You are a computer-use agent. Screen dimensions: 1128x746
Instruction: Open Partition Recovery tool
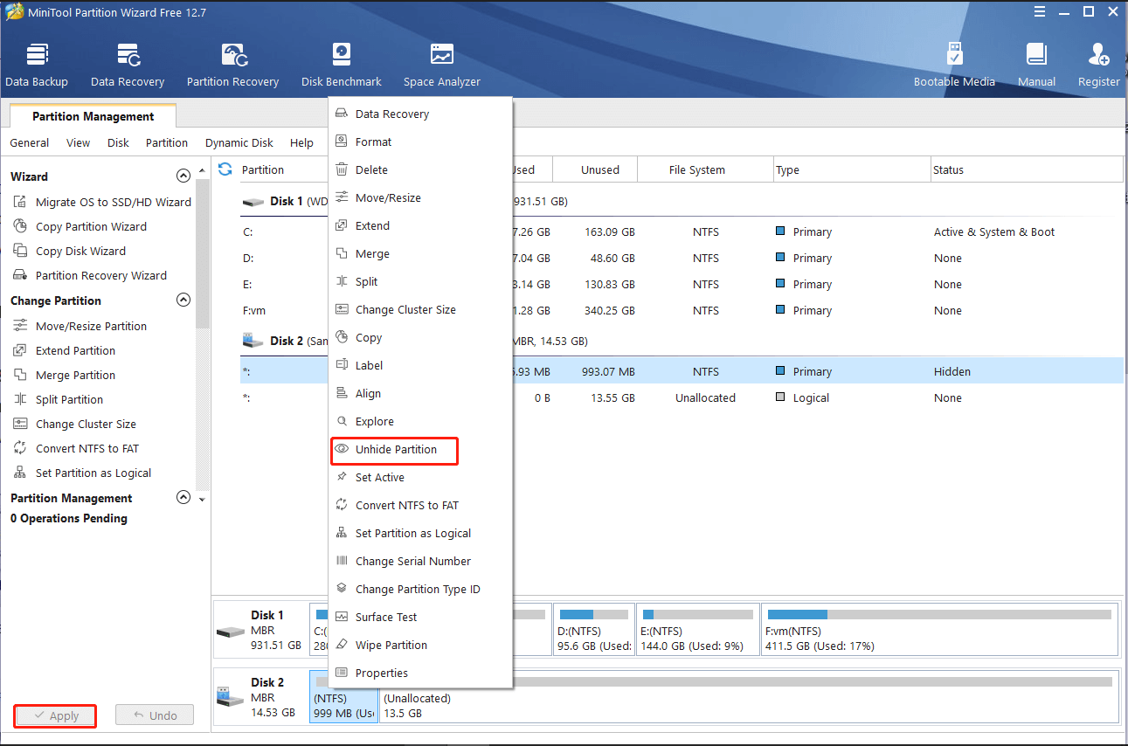[x=232, y=66]
